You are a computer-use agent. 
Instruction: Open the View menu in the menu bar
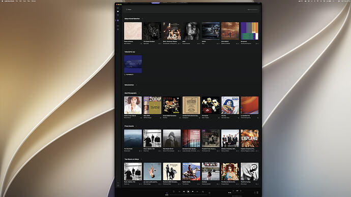click(24, 1)
